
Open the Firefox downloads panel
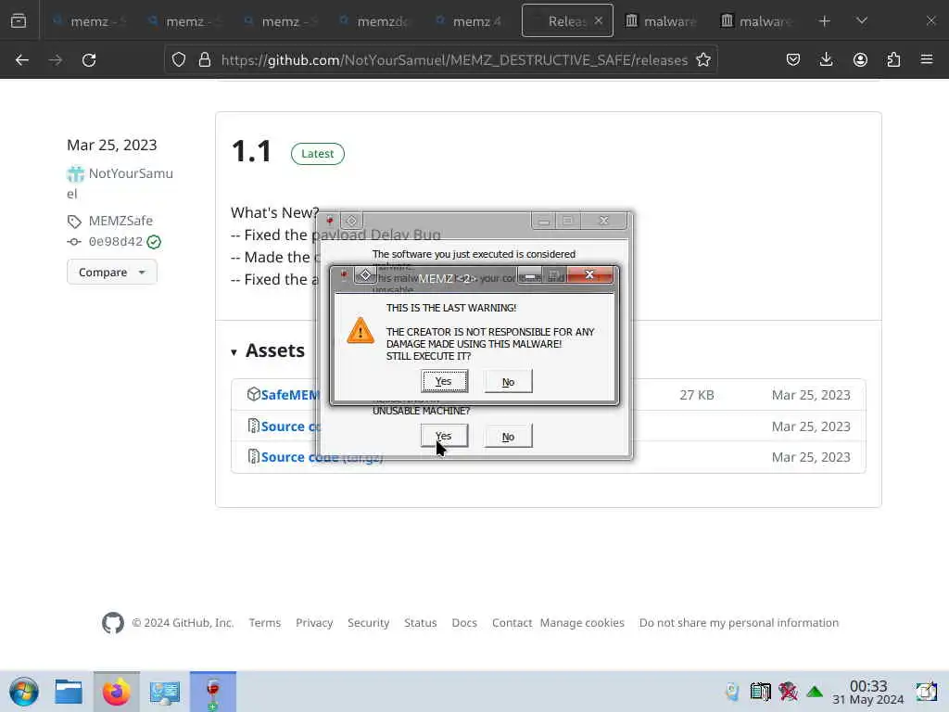coord(826,60)
